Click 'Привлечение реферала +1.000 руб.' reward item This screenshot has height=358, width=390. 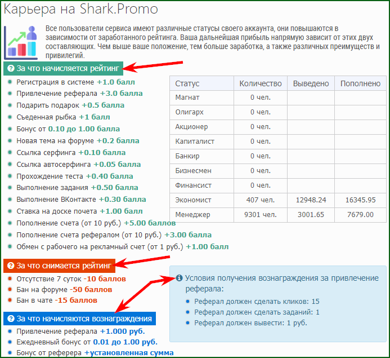pyautogui.click(x=80, y=332)
